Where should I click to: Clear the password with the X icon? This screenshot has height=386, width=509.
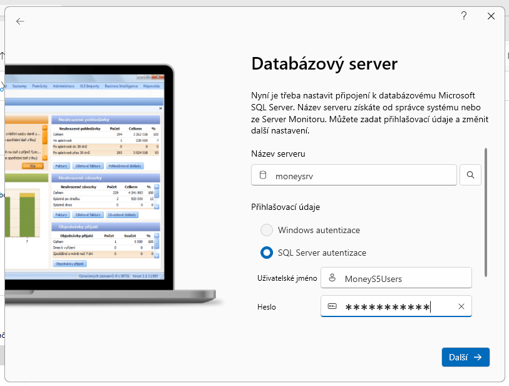(x=461, y=306)
